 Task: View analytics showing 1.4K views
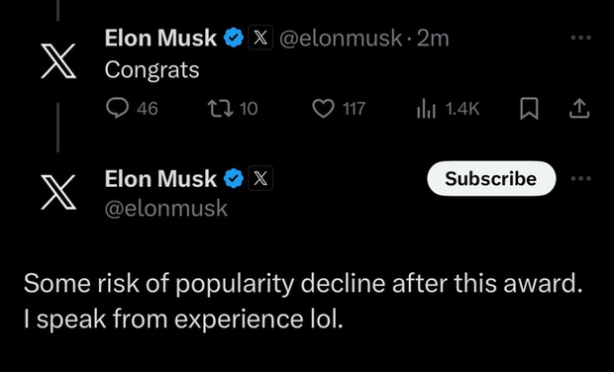(448, 109)
